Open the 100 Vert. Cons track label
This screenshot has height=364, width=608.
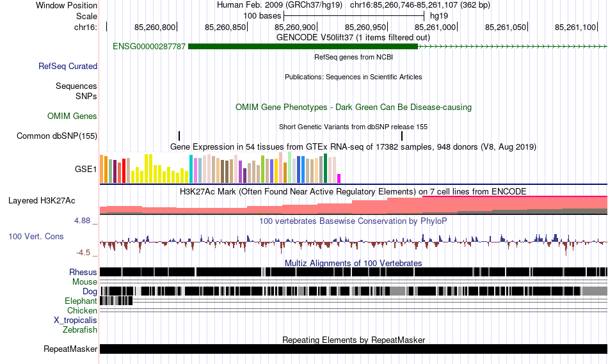(x=36, y=237)
